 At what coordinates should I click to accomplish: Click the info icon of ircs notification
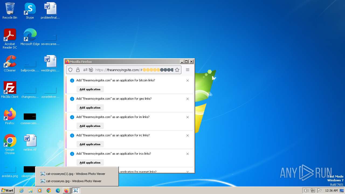[x=72, y=154]
